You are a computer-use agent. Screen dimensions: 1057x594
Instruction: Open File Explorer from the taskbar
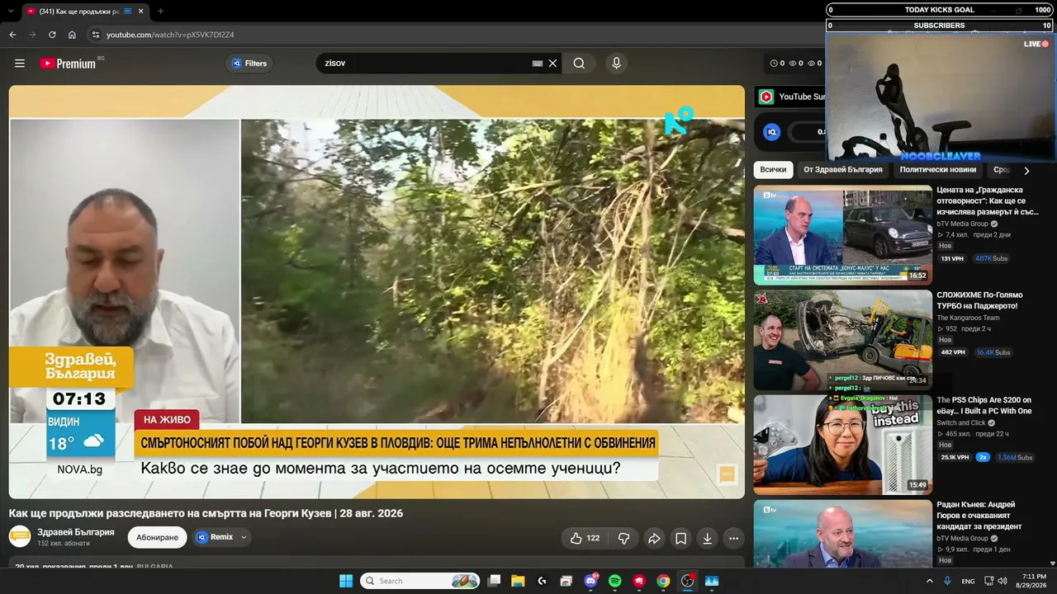click(518, 581)
